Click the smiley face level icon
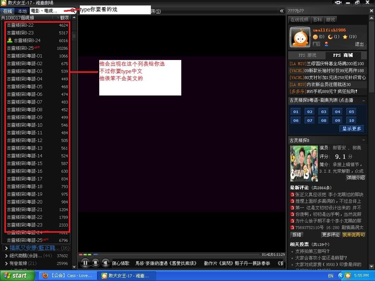Viewport: 375px width, 281px height. (315, 37)
